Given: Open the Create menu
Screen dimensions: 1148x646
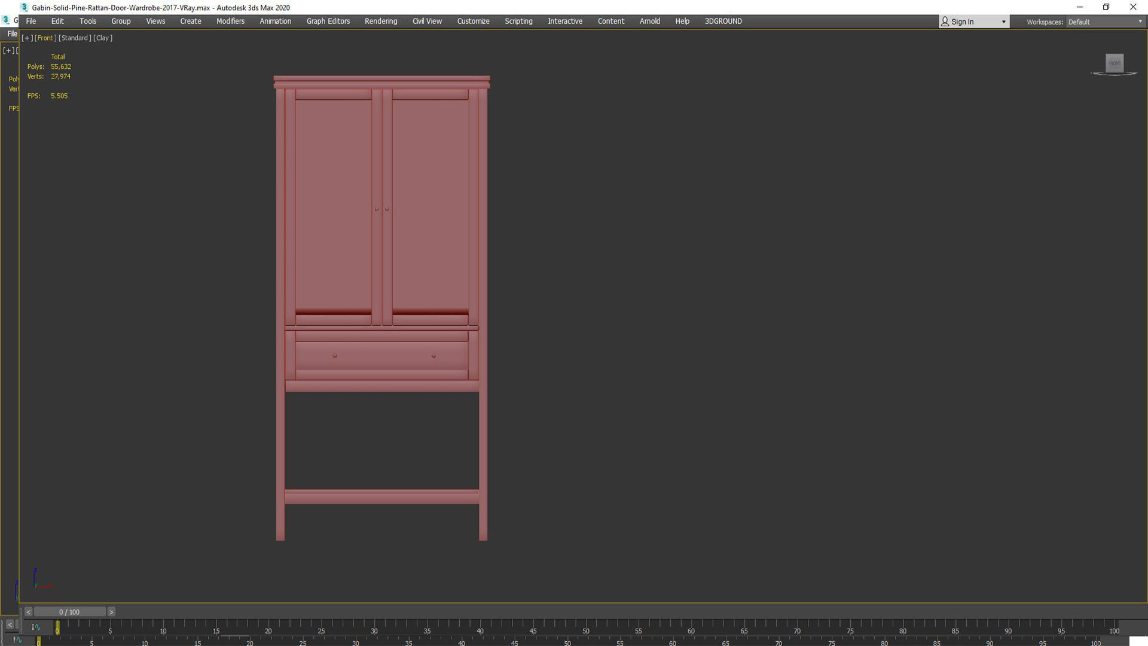Looking at the screenshot, I should pos(191,21).
